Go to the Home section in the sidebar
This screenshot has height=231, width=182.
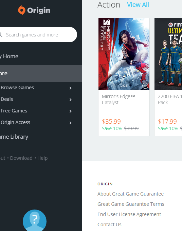(9, 56)
